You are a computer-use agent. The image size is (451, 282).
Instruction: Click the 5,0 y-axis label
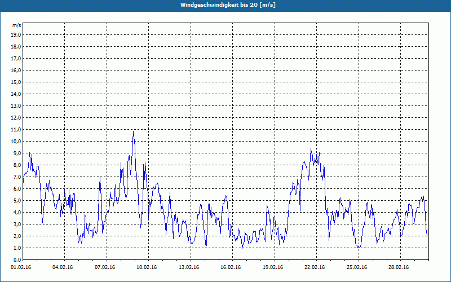[x=17, y=200]
